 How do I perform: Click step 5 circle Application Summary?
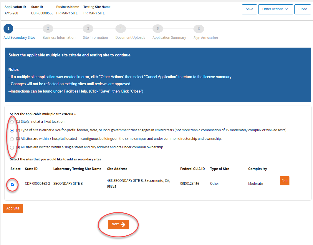click(x=158, y=29)
